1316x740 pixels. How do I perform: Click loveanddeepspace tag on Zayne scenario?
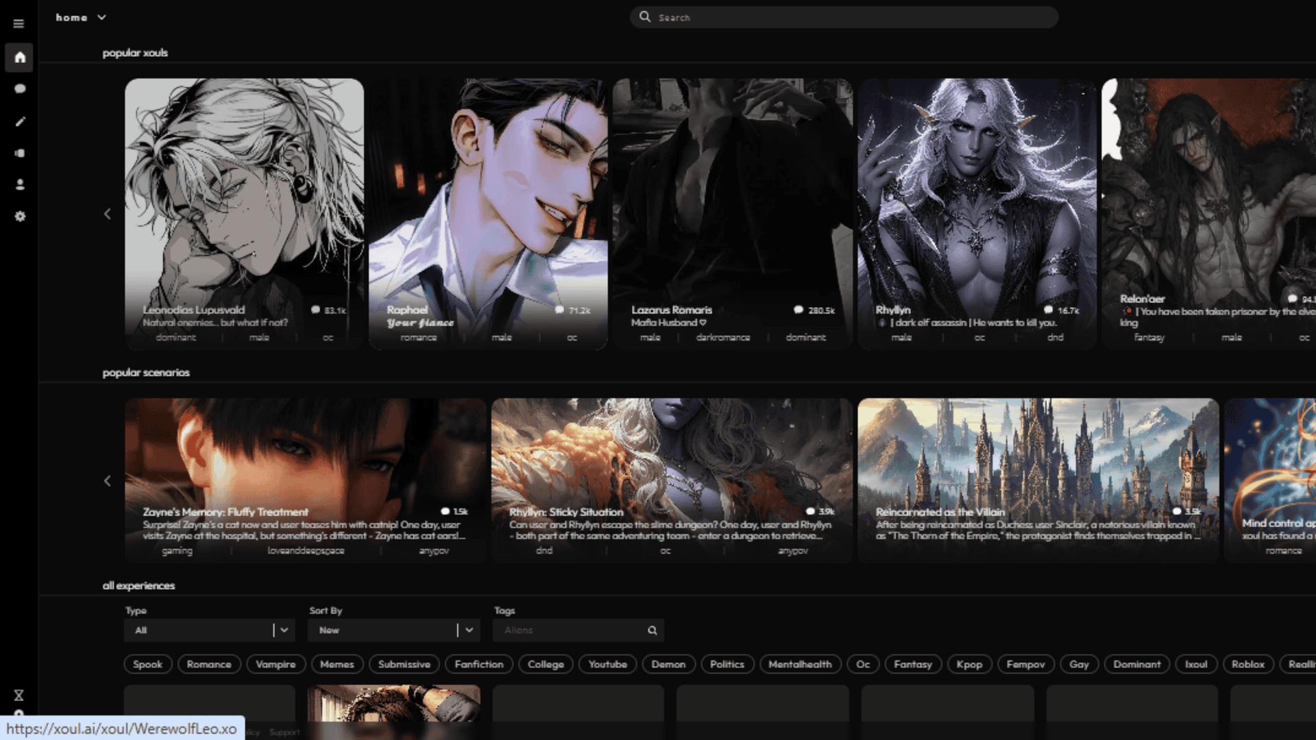click(x=306, y=551)
